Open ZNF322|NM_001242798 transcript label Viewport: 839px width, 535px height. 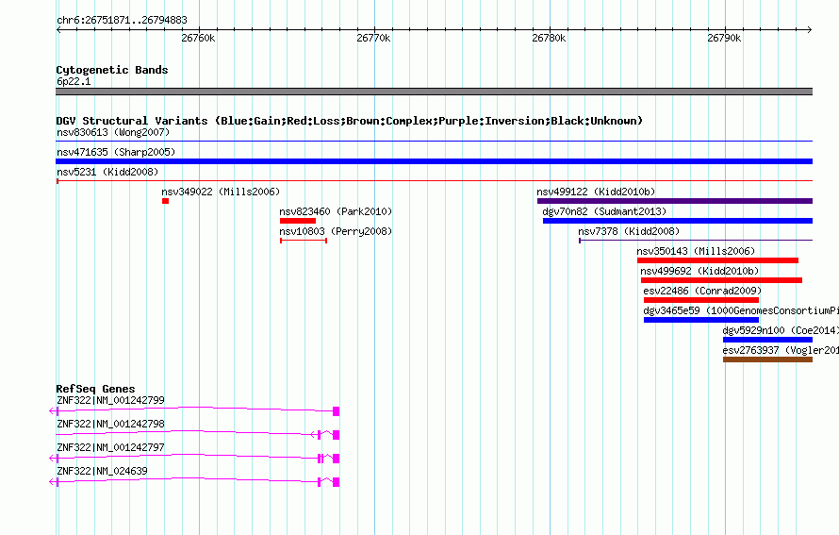click(x=110, y=424)
